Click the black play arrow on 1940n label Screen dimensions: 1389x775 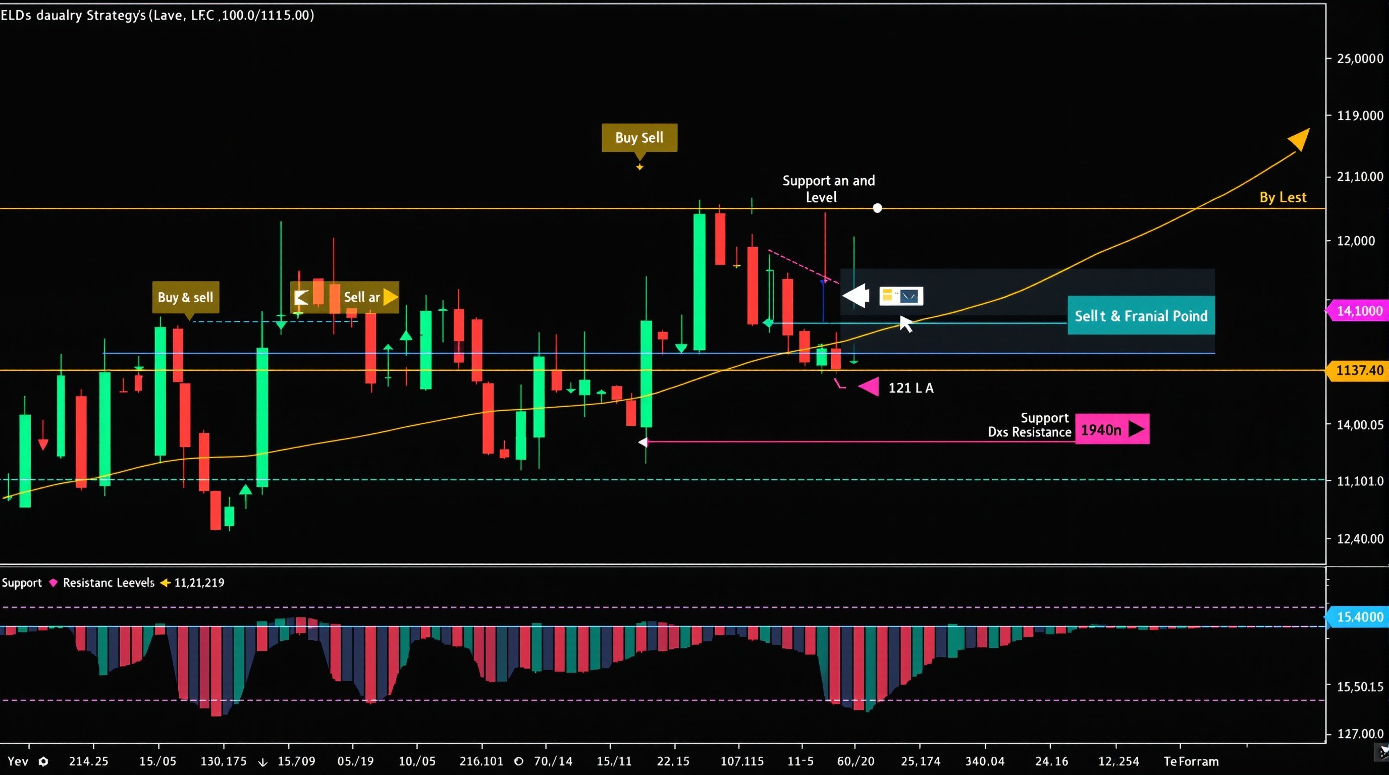point(1136,429)
